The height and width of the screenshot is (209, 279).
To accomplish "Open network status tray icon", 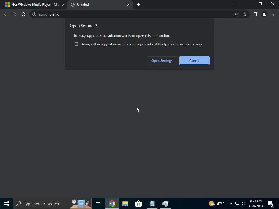I will (237, 204).
